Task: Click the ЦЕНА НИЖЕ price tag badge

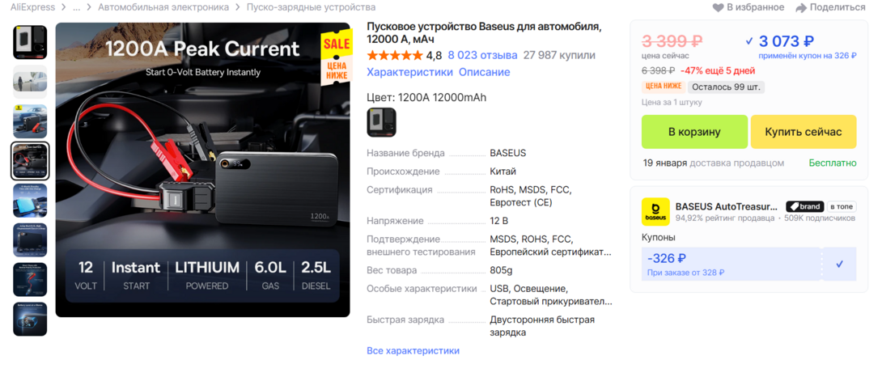Action: pos(663,87)
